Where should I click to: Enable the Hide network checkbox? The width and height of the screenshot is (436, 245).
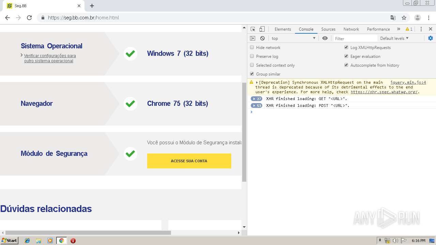[x=252, y=47]
